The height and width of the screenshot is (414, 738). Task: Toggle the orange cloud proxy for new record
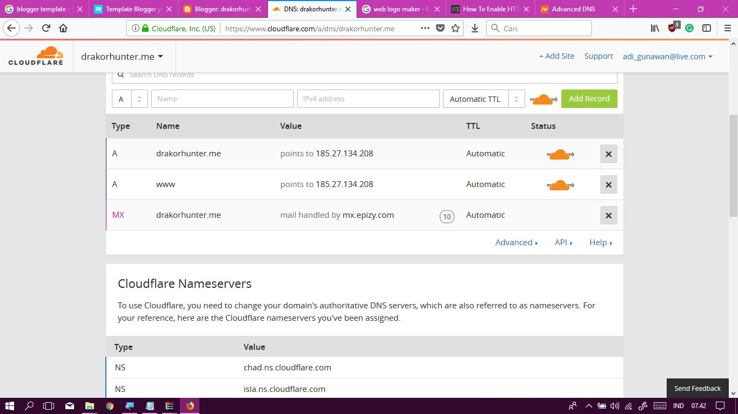point(543,99)
